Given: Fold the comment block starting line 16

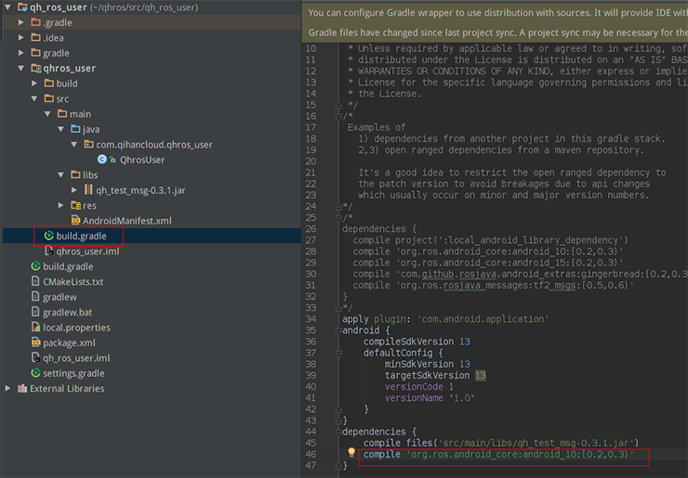Looking at the screenshot, I should click(x=338, y=117).
